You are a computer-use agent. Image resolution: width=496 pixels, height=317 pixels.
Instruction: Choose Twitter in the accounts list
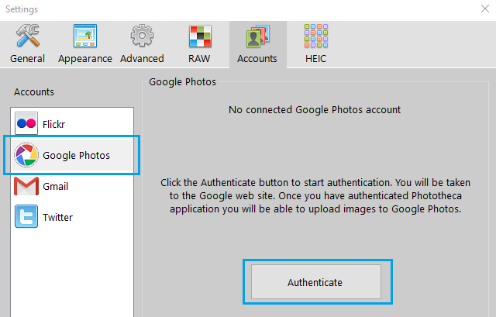point(72,217)
